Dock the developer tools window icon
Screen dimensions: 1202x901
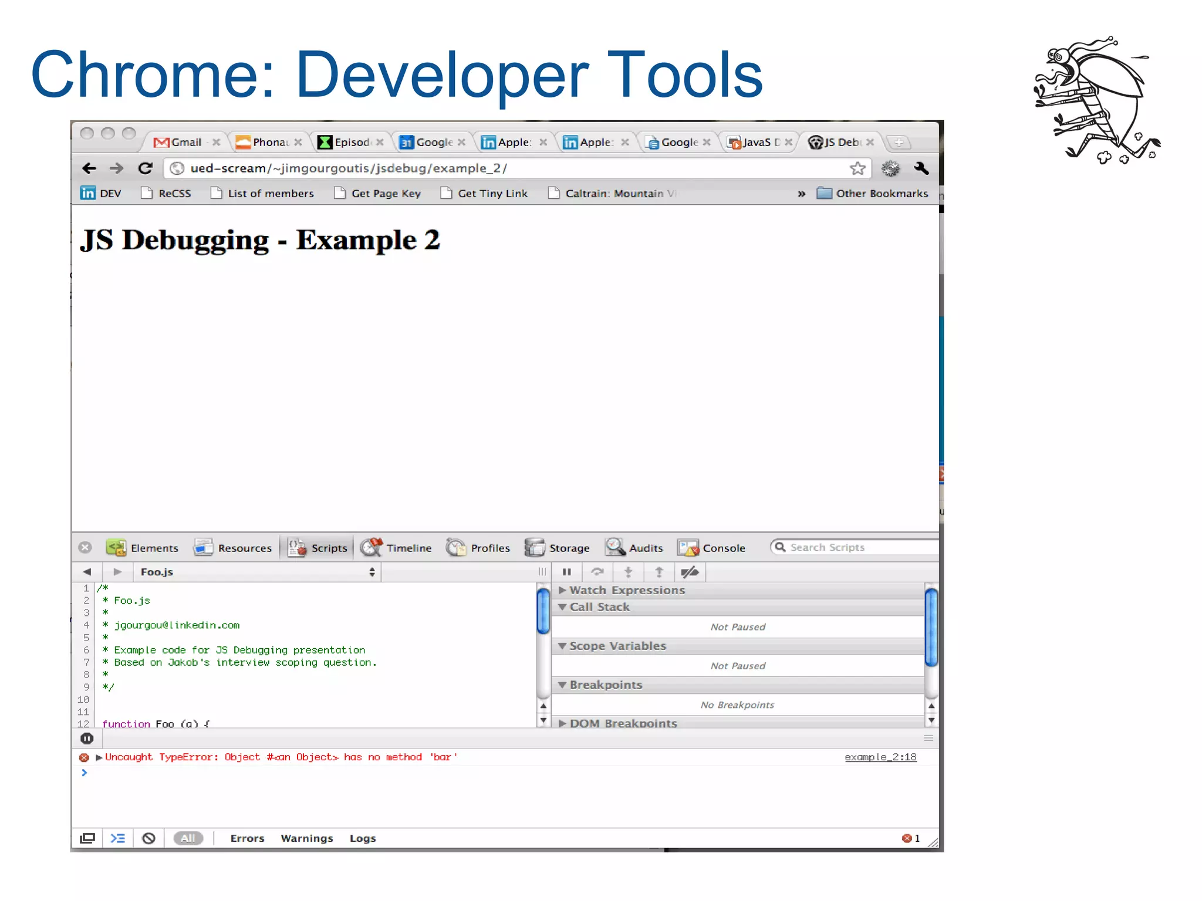(87, 838)
